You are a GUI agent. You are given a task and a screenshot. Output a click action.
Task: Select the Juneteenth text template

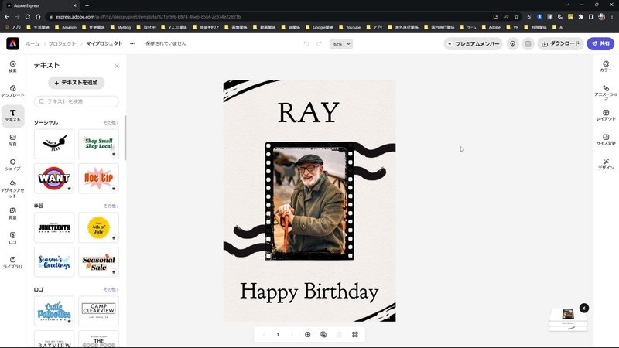(x=54, y=227)
